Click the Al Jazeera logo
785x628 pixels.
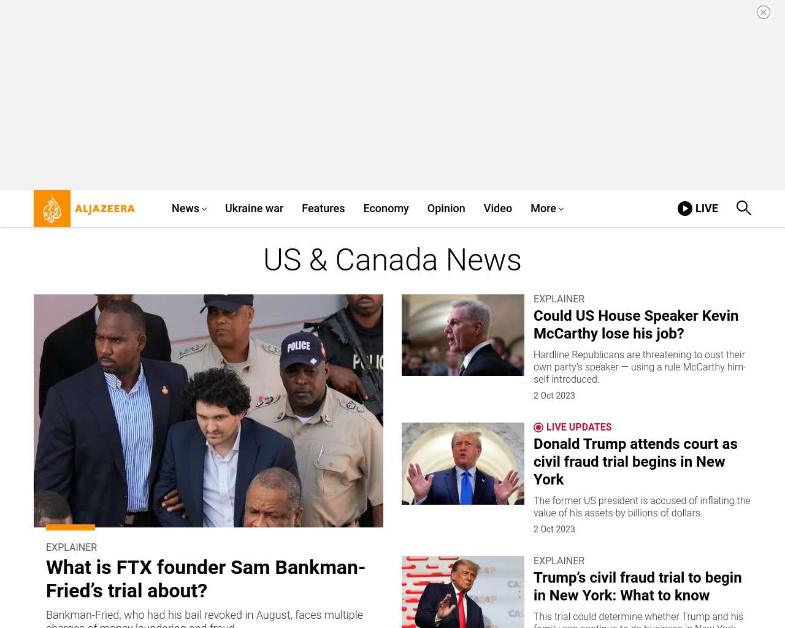click(x=84, y=209)
